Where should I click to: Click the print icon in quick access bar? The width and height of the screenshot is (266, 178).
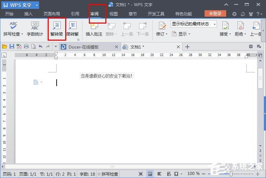[26, 46]
